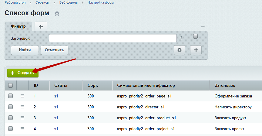Toggle select-all checkbox in table header

[x=11, y=86]
